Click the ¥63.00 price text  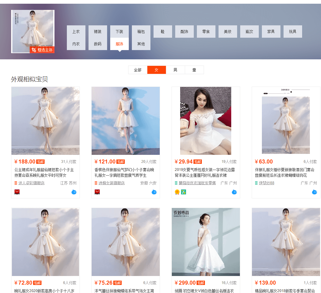[x=264, y=162]
